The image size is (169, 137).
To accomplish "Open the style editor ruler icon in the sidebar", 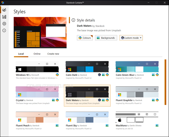I will pos(4,17).
